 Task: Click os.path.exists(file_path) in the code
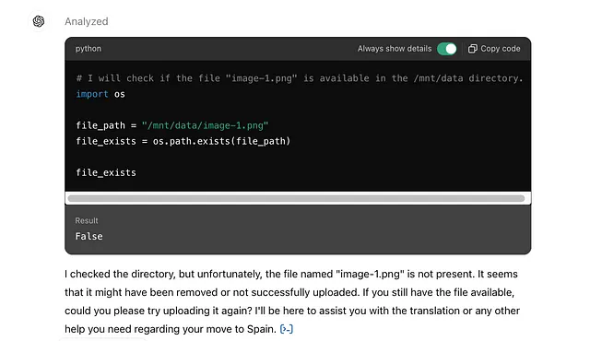point(221,141)
